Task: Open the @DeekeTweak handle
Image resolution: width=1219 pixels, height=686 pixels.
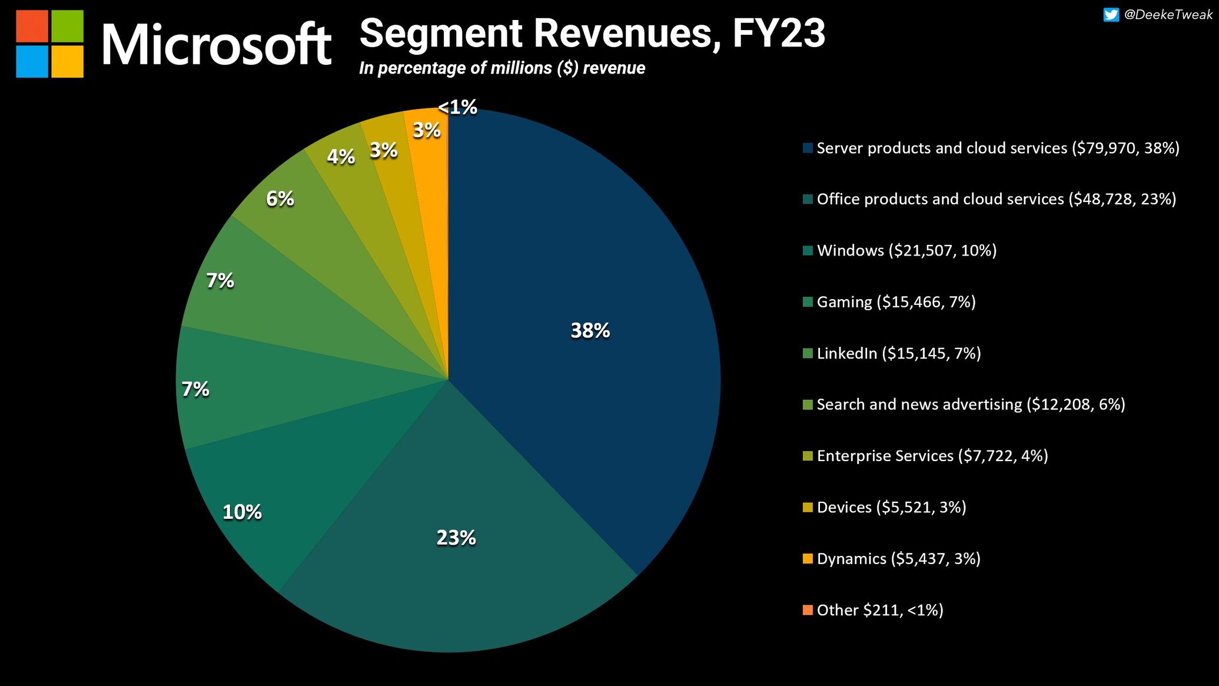Action: 1168,15
